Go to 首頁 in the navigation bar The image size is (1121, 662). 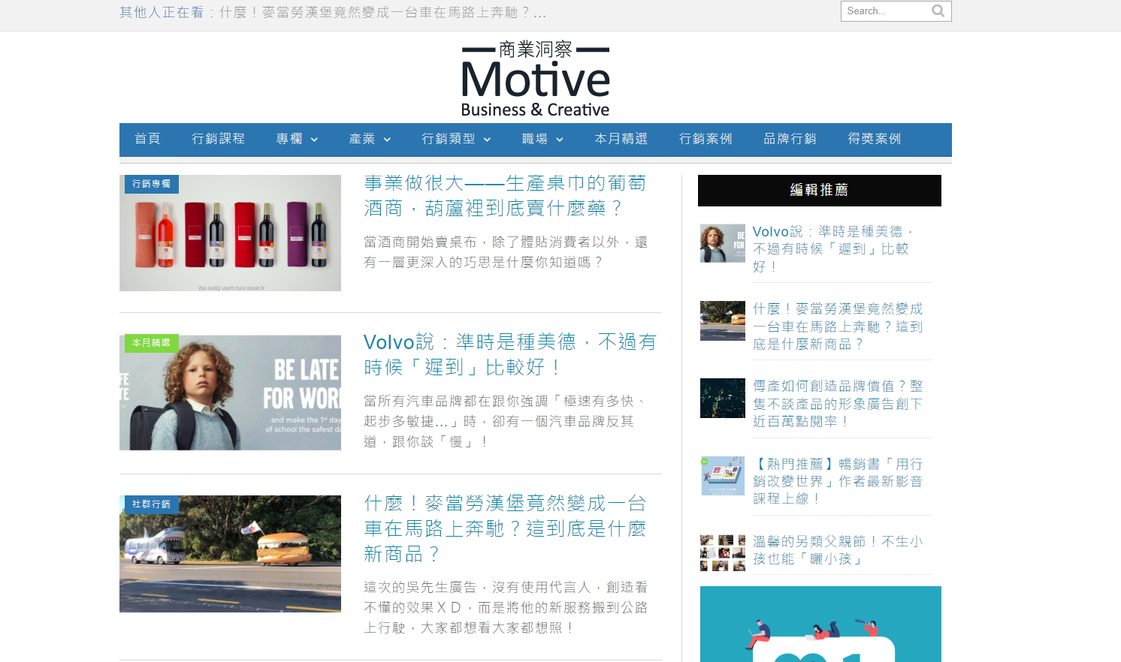click(147, 139)
